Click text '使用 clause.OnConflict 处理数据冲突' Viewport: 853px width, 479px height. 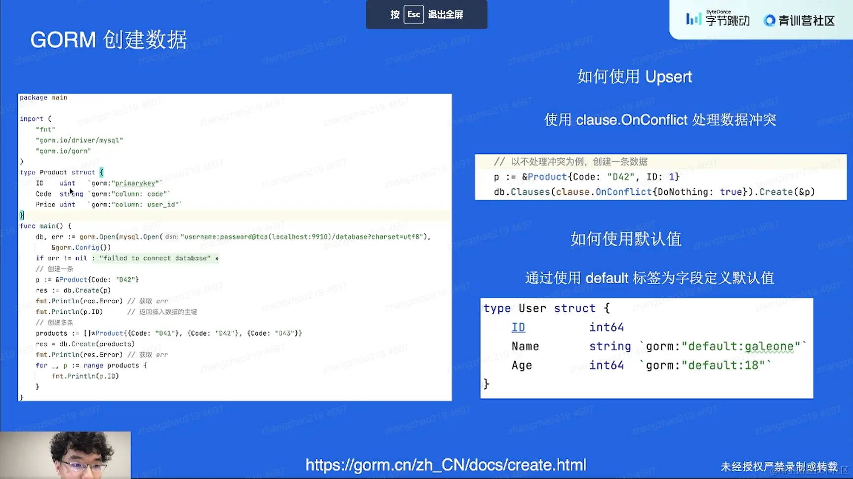coord(660,119)
